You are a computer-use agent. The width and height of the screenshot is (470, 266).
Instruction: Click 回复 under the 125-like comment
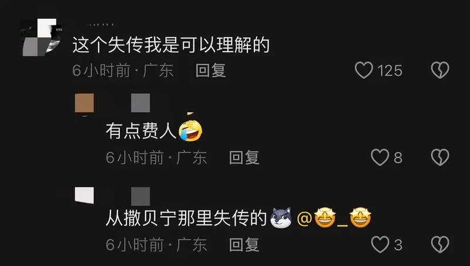tap(210, 70)
